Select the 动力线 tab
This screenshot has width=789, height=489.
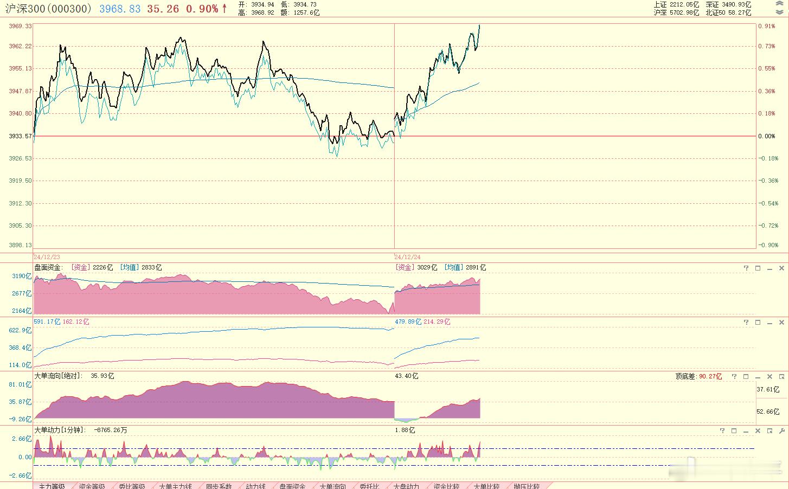(255, 486)
